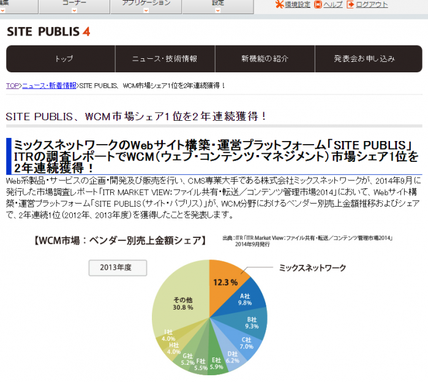Click the G社 5.2% pie label

tap(187, 359)
